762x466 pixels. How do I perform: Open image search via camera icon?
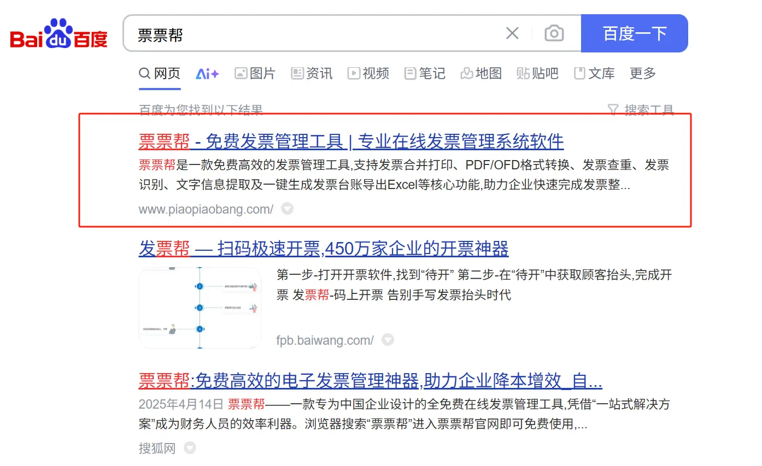pos(554,34)
